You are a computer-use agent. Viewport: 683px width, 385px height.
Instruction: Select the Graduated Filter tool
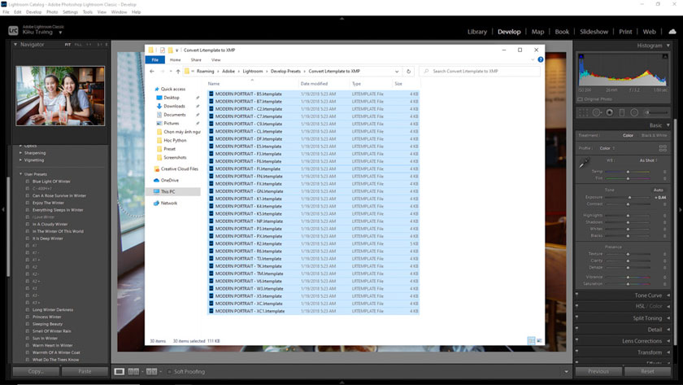tap(621, 112)
